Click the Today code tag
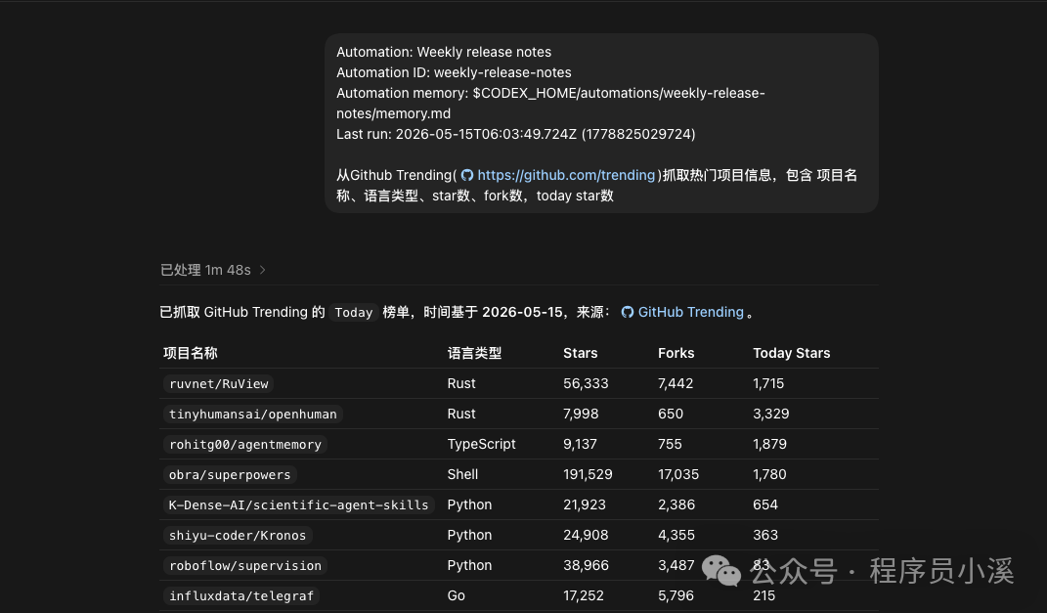 [353, 313]
